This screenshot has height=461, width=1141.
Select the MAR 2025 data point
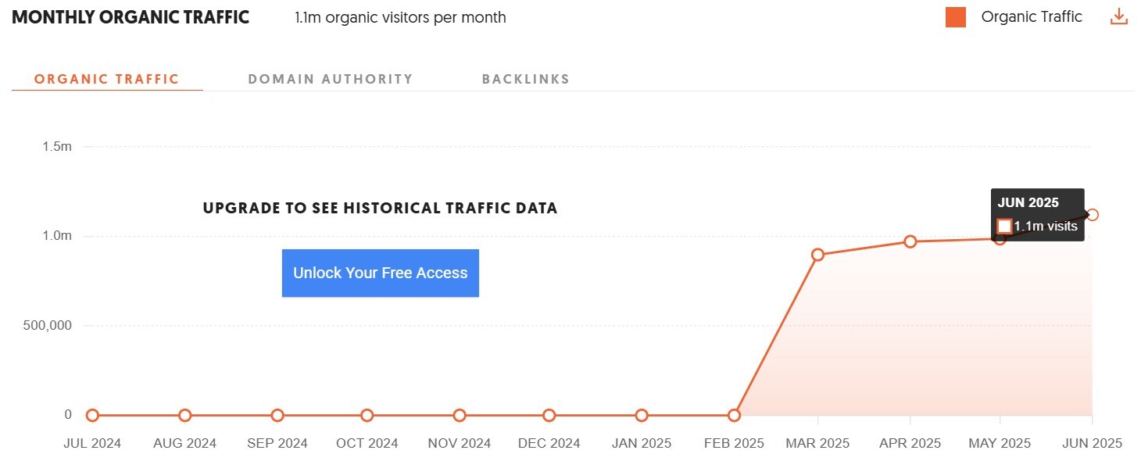(817, 255)
